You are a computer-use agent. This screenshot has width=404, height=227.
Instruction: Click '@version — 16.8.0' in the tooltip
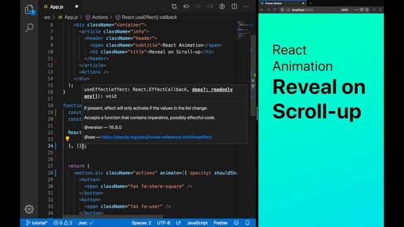(x=103, y=127)
